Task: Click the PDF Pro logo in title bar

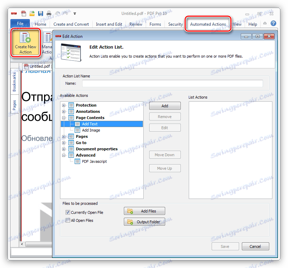Action: 14,14
